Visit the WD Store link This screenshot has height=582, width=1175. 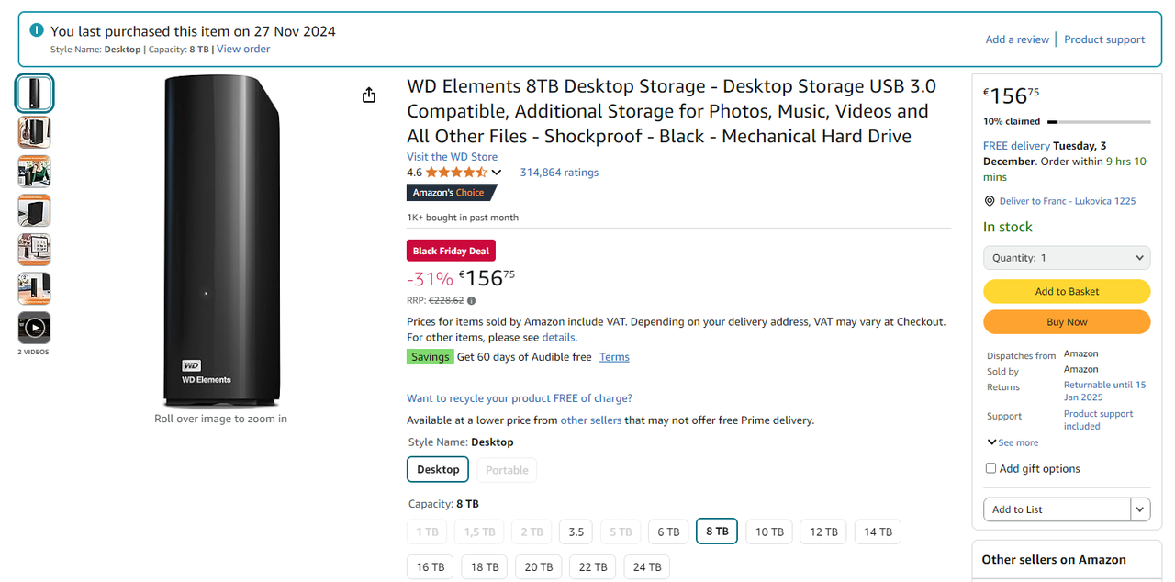(452, 157)
